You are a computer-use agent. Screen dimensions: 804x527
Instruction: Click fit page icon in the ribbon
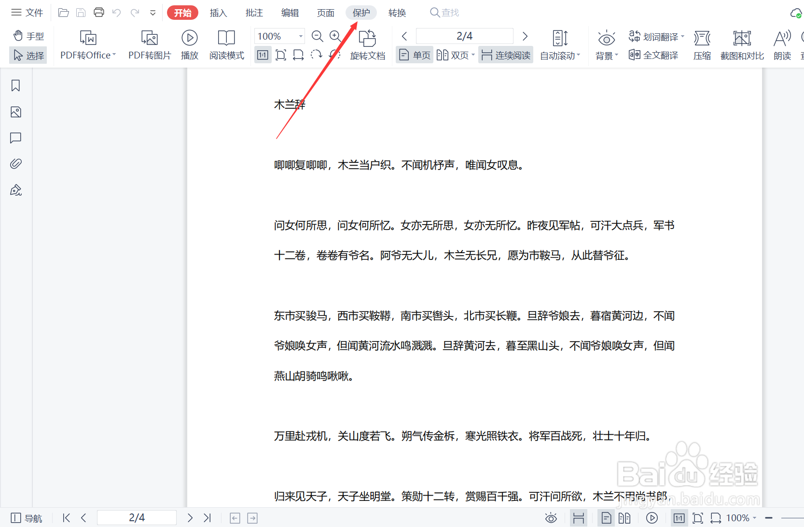(280, 55)
